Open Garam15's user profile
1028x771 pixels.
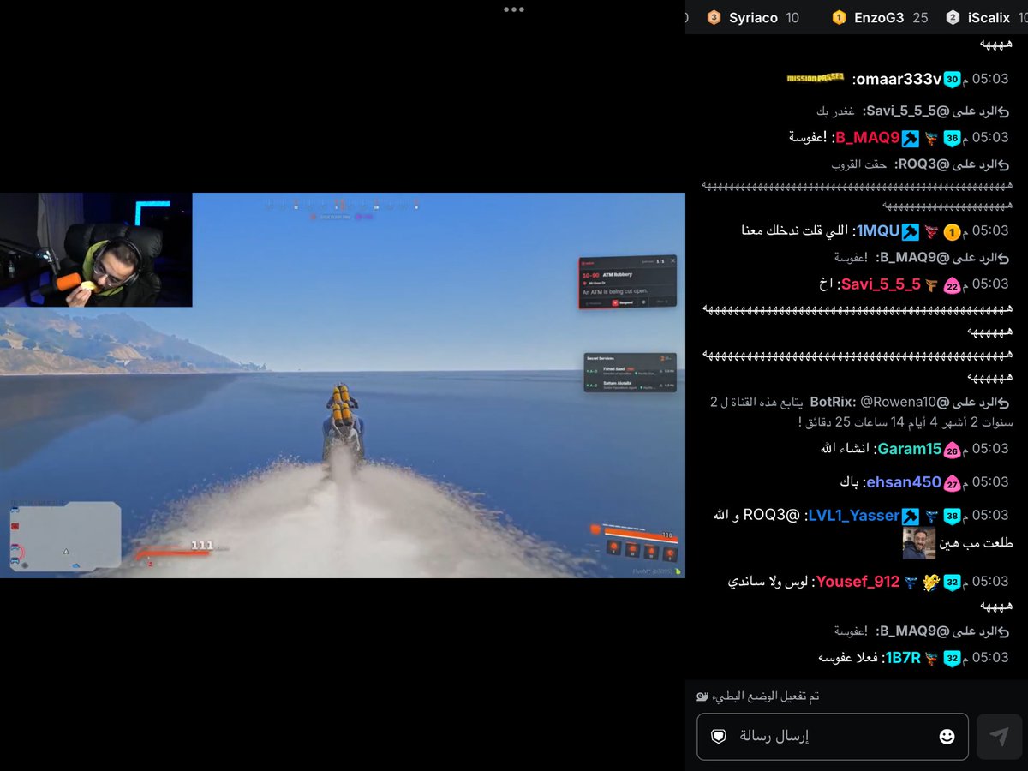click(x=910, y=449)
